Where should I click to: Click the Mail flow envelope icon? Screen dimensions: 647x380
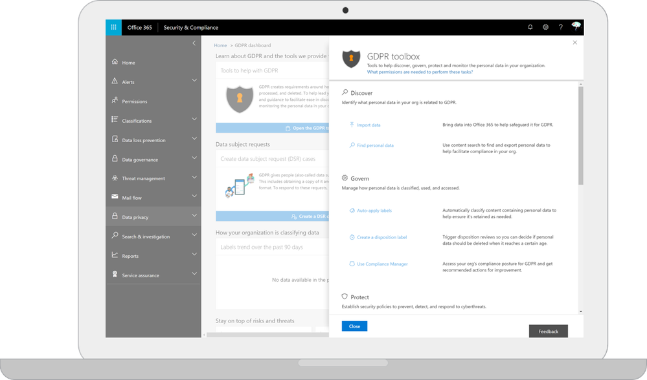pos(115,197)
